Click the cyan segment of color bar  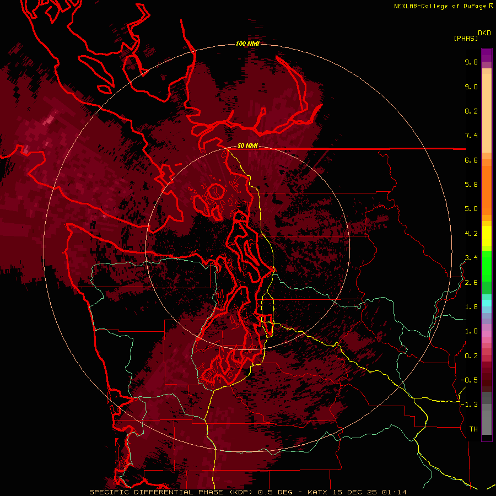[487, 303]
